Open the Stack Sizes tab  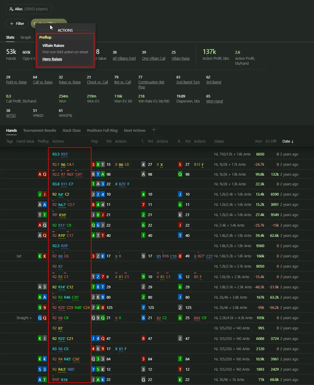tap(71, 131)
